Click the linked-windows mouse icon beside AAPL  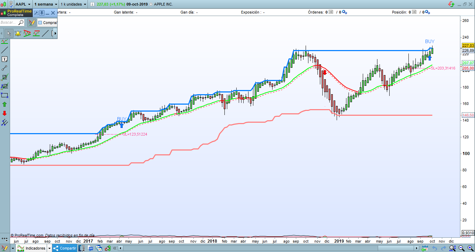point(12,4)
